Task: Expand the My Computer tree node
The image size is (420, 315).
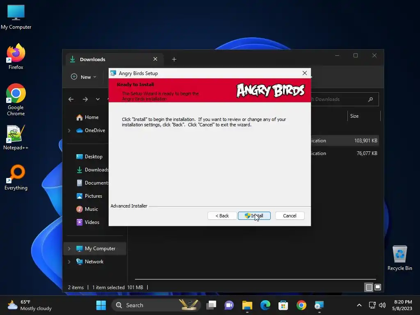Action: point(69,249)
